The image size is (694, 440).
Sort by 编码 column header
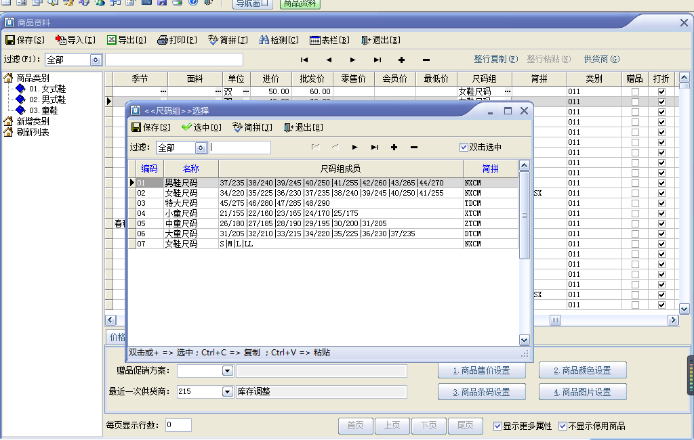(150, 169)
